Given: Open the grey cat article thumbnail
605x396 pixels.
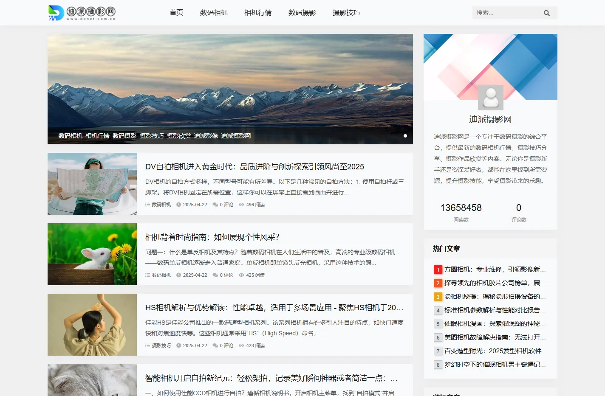Looking at the screenshot, I should click(x=92, y=380).
